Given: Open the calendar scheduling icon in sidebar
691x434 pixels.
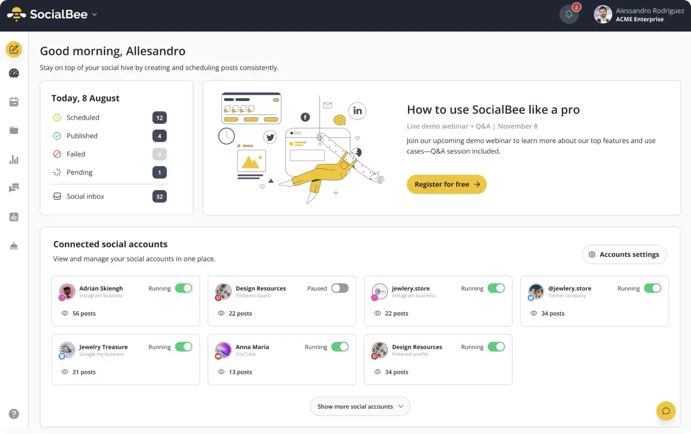Looking at the screenshot, I should 14,101.
